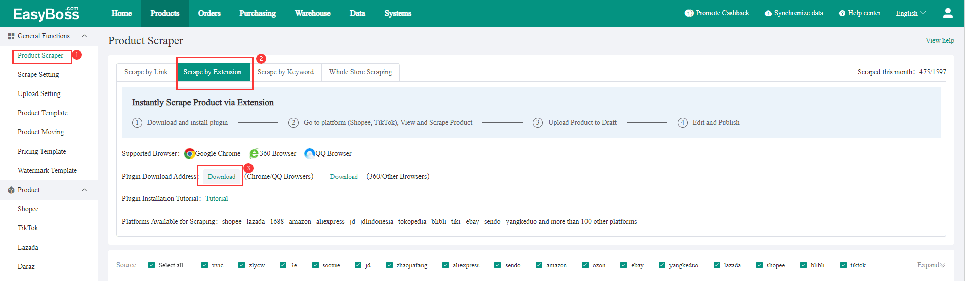The width and height of the screenshot is (965, 281).
Task: Click the Promote Cashback coin icon
Action: 689,13
